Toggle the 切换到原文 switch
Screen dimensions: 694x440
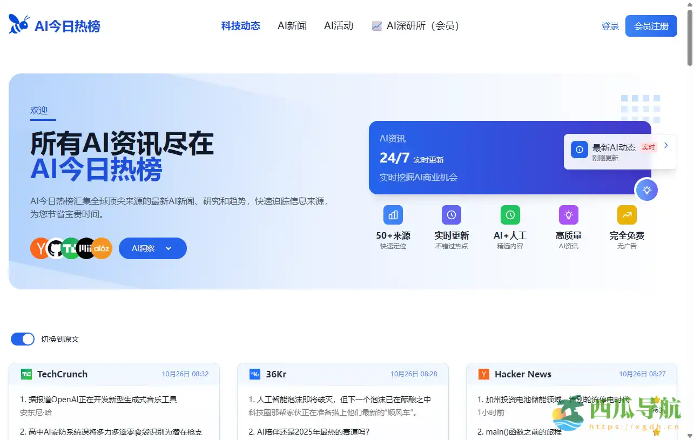(x=23, y=339)
